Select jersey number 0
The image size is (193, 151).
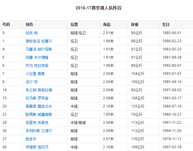tap(3, 33)
